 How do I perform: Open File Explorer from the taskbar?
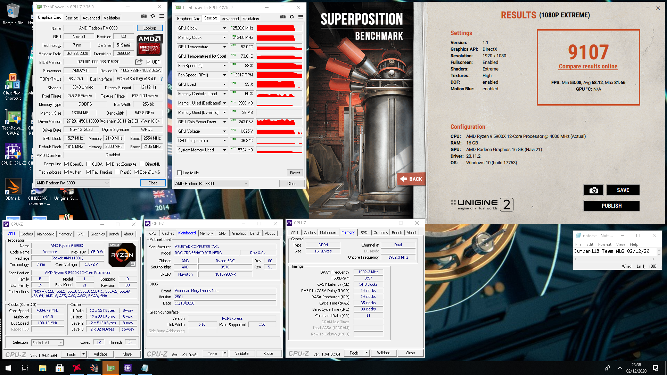point(42,368)
